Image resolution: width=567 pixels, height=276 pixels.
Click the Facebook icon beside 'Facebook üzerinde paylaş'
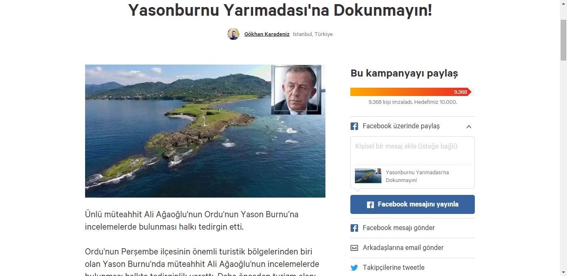coord(354,126)
